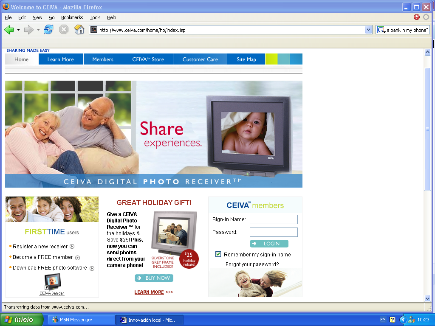Click the BUY NOW button
Screen dimensions: 435x326
154,278
